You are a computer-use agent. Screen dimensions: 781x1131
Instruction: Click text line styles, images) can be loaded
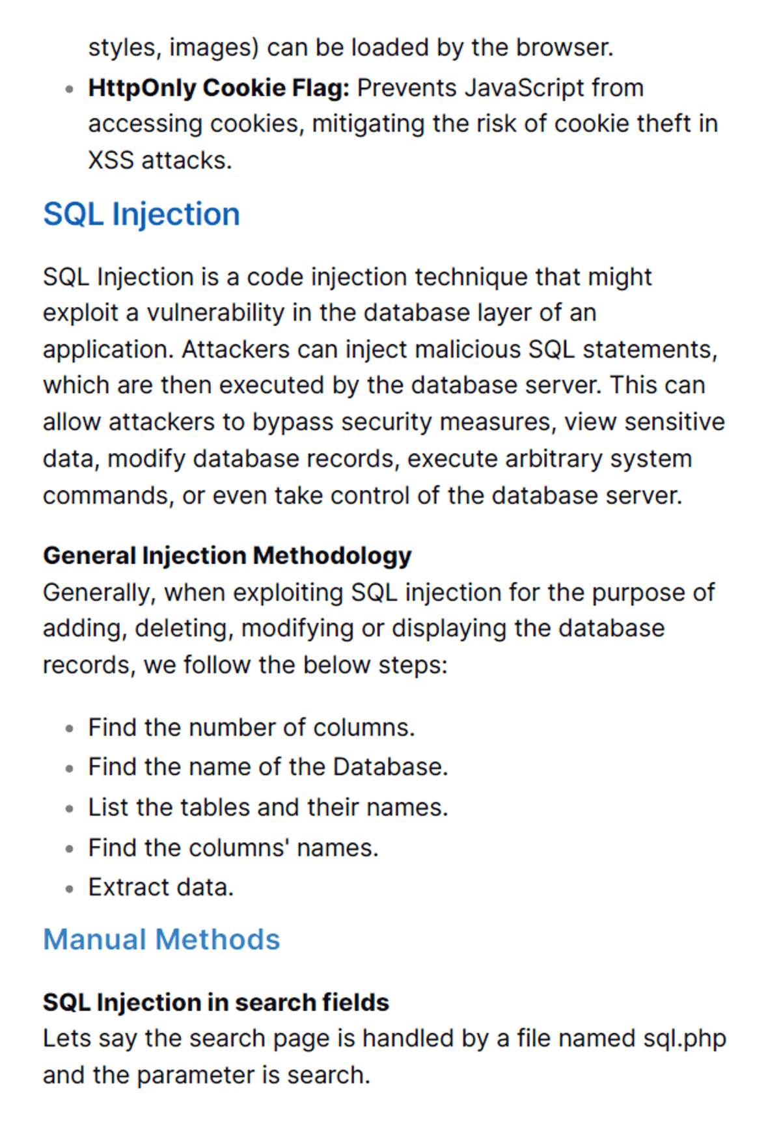(x=351, y=48)
